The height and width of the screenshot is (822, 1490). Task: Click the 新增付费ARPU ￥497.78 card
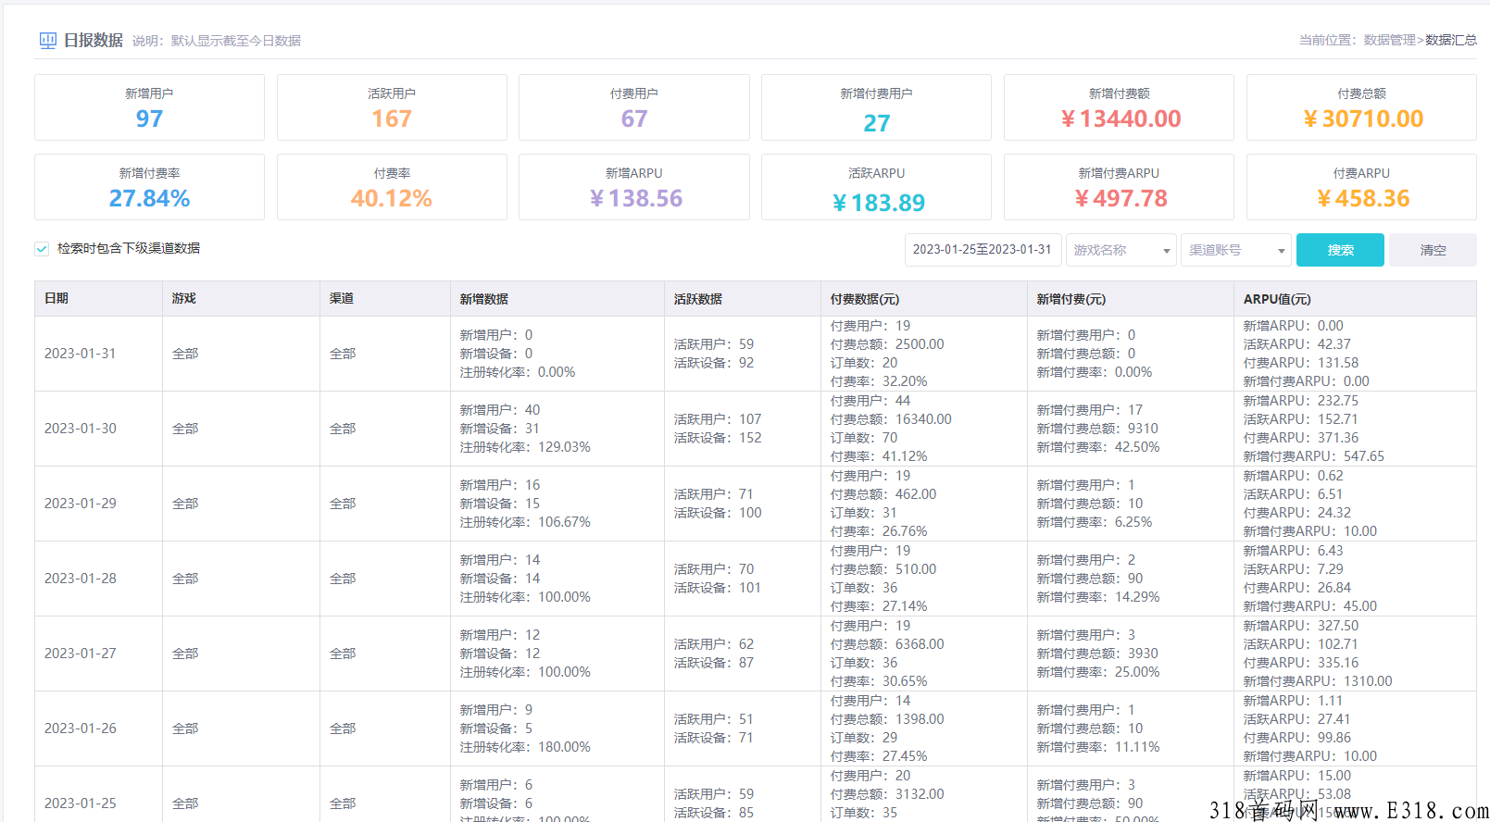(1119, 187)
